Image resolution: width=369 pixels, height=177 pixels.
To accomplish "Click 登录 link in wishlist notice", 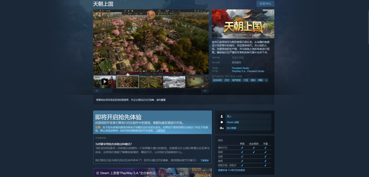I will tap(163, 100).
